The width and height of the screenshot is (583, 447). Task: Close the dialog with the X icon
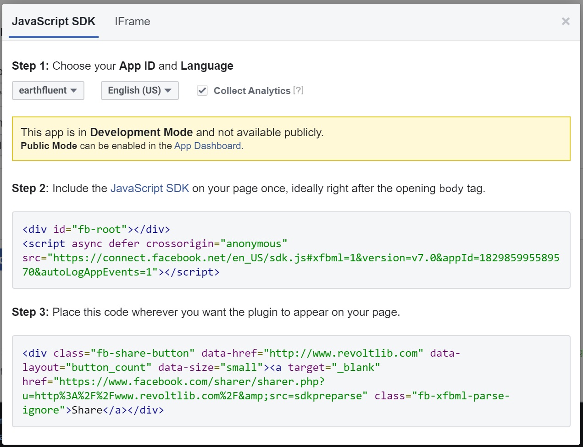tap(566, 22)
